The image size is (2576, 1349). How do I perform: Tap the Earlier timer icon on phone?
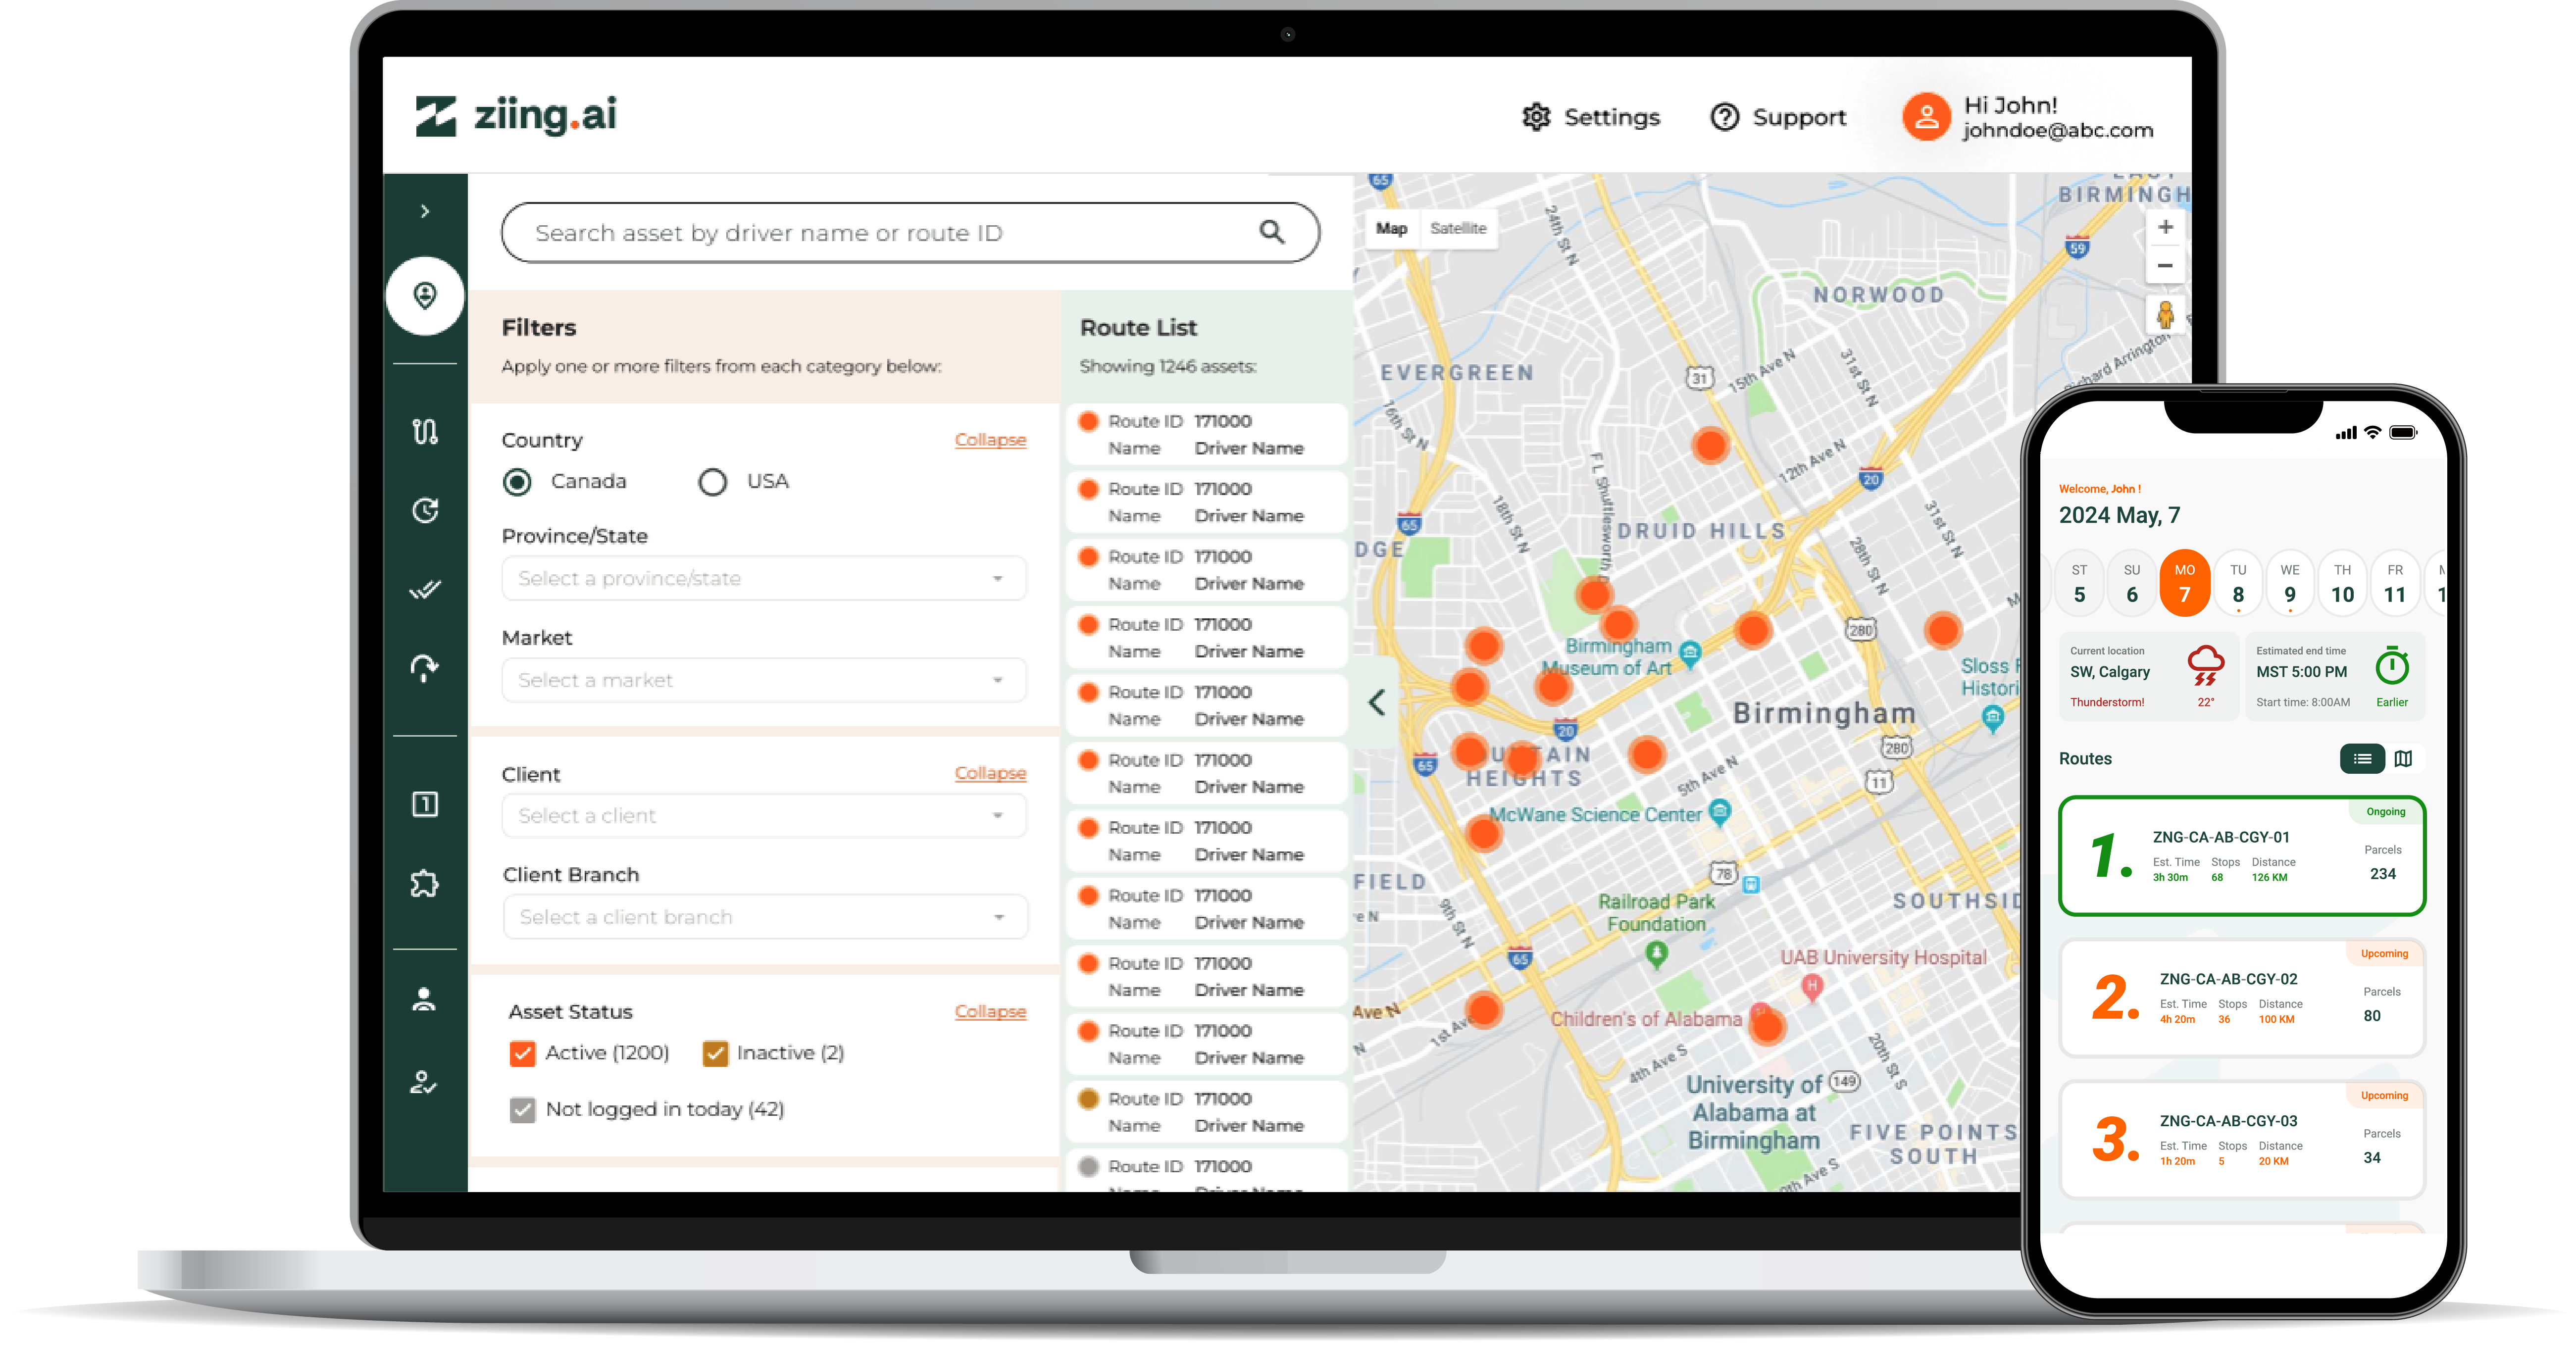coord(2392,666)
